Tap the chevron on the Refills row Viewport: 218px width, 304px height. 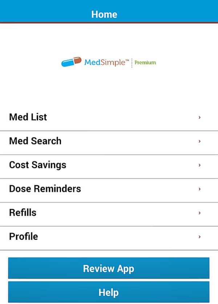[x=199, y=213]
